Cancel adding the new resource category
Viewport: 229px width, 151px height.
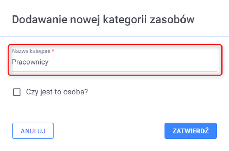(x=33, y=131)
